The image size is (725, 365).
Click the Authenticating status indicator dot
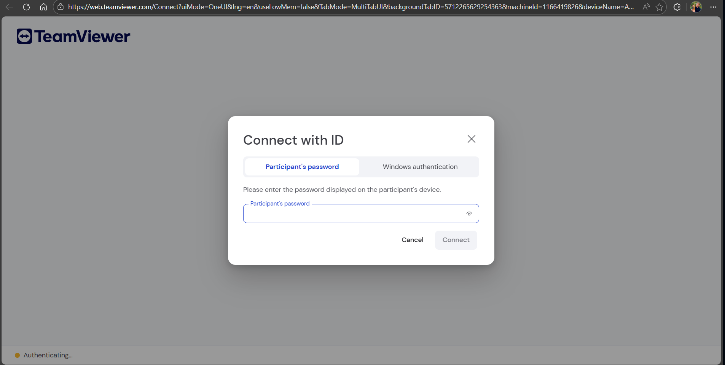tap(17, 355)
